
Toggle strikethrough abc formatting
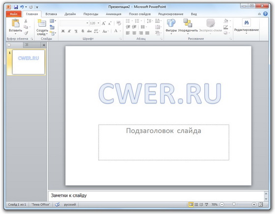coord(89,31)
